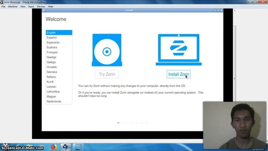268x151 pixels.
Task: Click VirtualBox cube icon in taskbar
Action: coord(65,147)
